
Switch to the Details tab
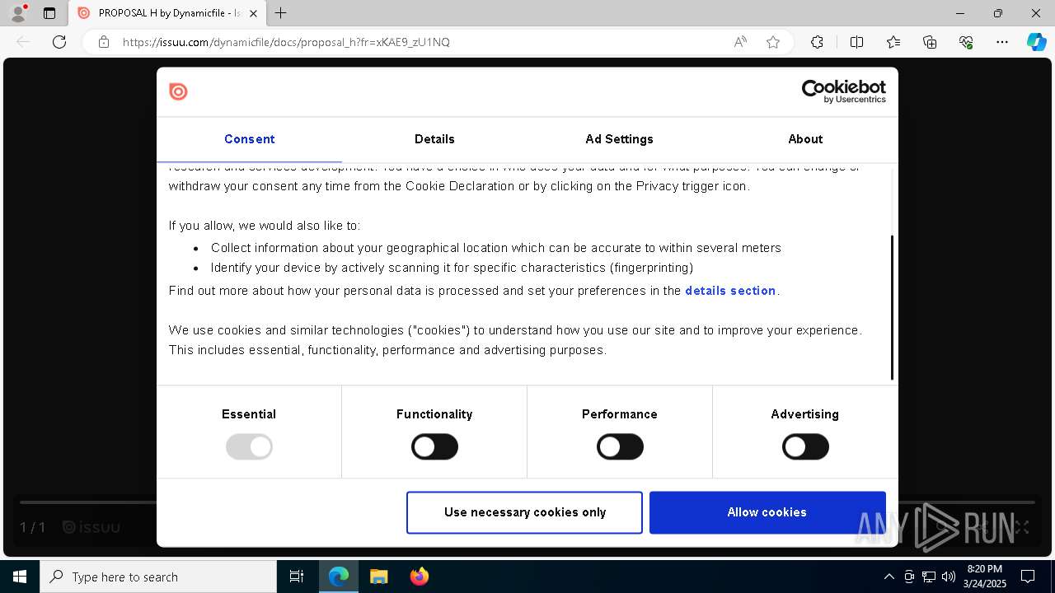coord(434,139)
